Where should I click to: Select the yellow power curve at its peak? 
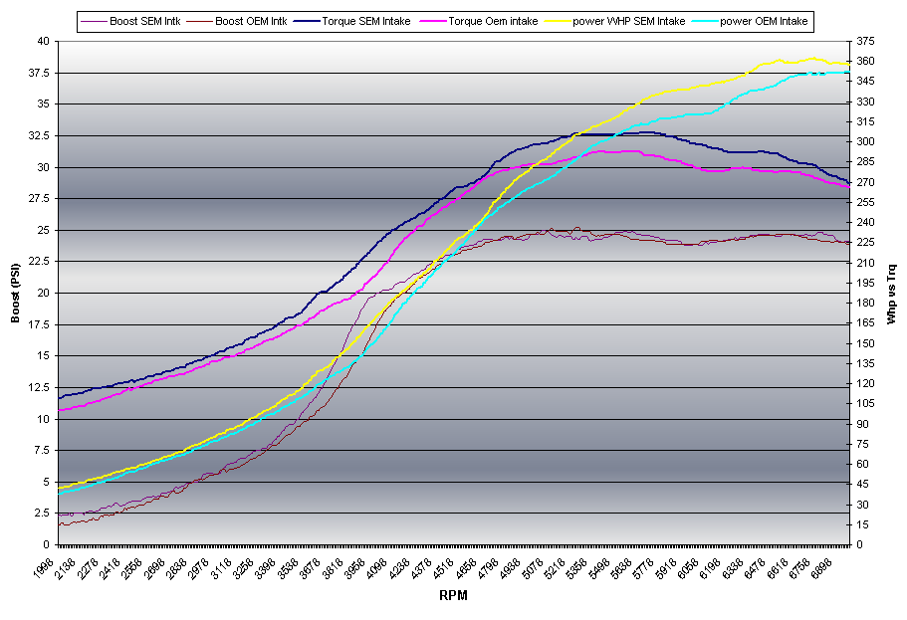click(x=814, y=59)
